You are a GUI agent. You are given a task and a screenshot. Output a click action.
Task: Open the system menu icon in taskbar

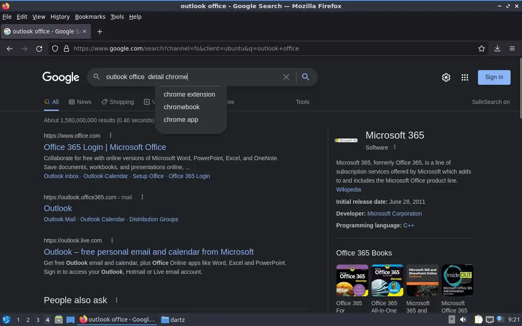[x=7, y=320]
